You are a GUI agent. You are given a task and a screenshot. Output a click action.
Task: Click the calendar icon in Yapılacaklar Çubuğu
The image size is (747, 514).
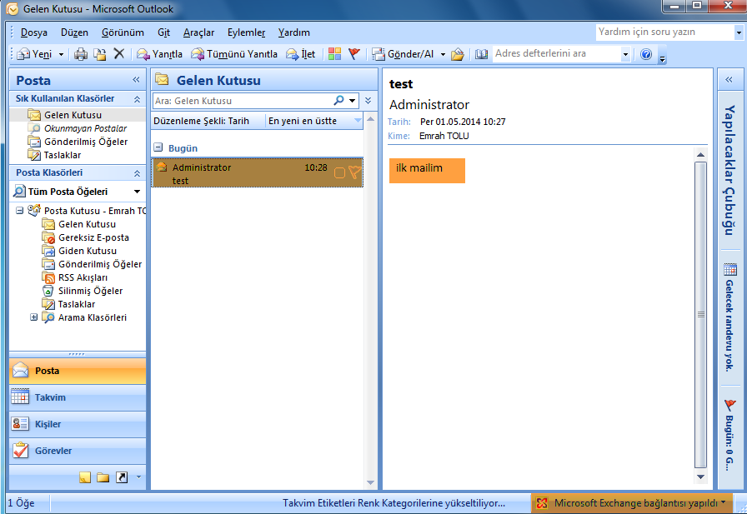pyautogui.click(x=729, y=269)
